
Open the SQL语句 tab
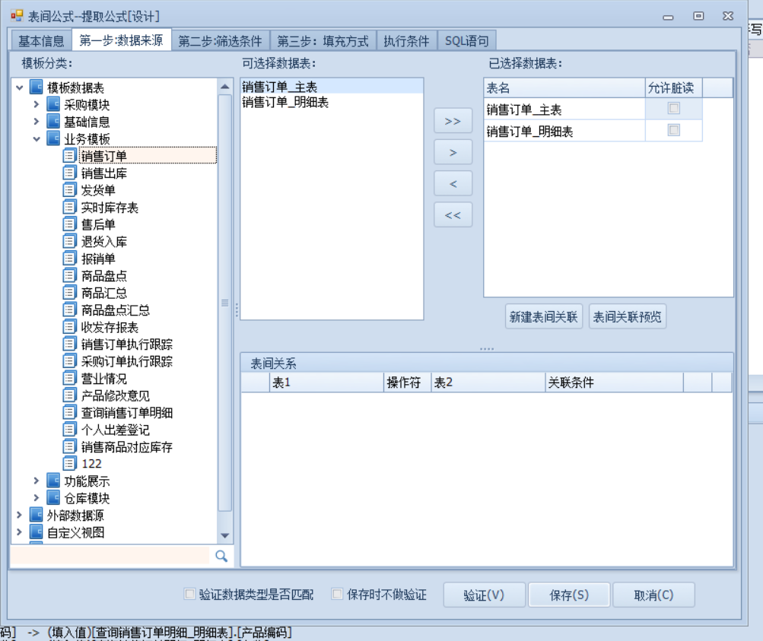(467, 41)
